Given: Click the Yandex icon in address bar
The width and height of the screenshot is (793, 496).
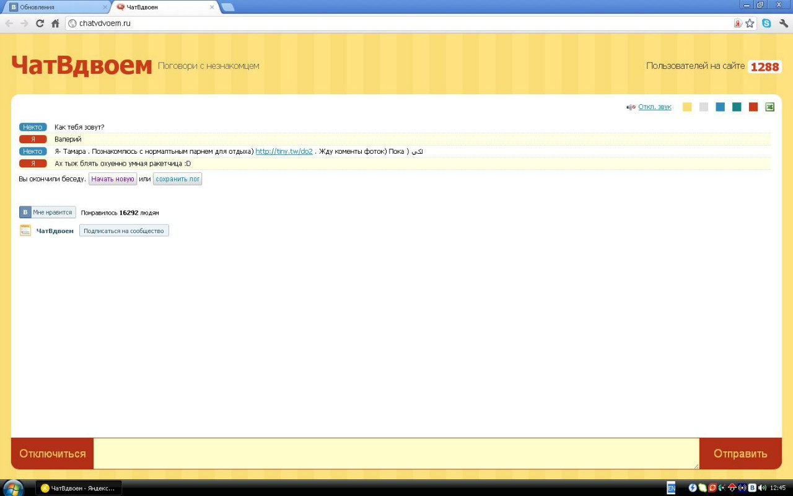Looking at the screenshot, I should (738, 24).
